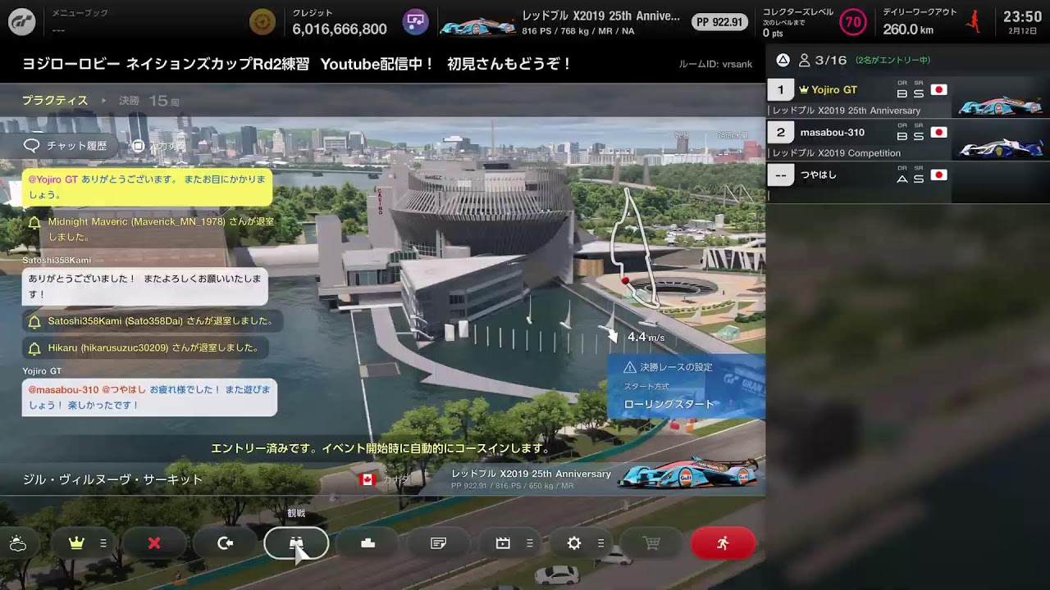Open the chat message button
1050x590 pixels.
439,543
